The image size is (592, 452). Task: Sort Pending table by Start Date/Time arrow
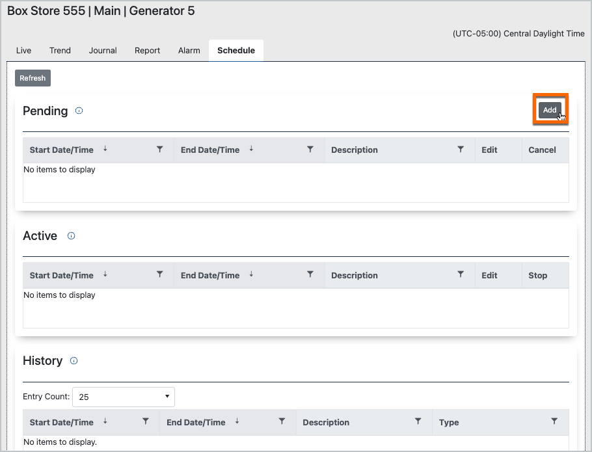[105, 149]
